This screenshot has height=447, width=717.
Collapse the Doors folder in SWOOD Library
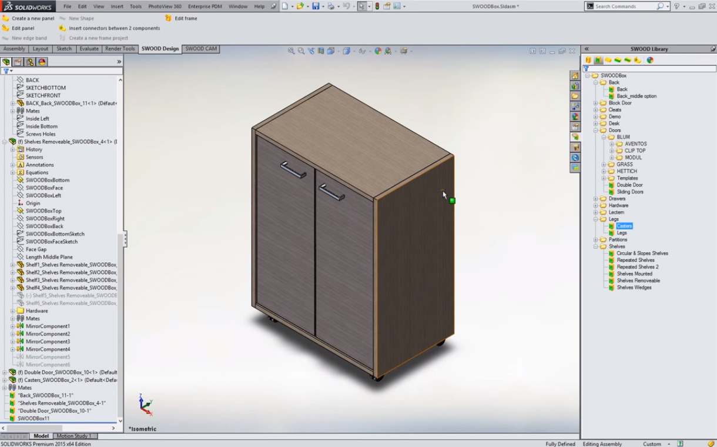pyautogui.click(x=595, y=131)
